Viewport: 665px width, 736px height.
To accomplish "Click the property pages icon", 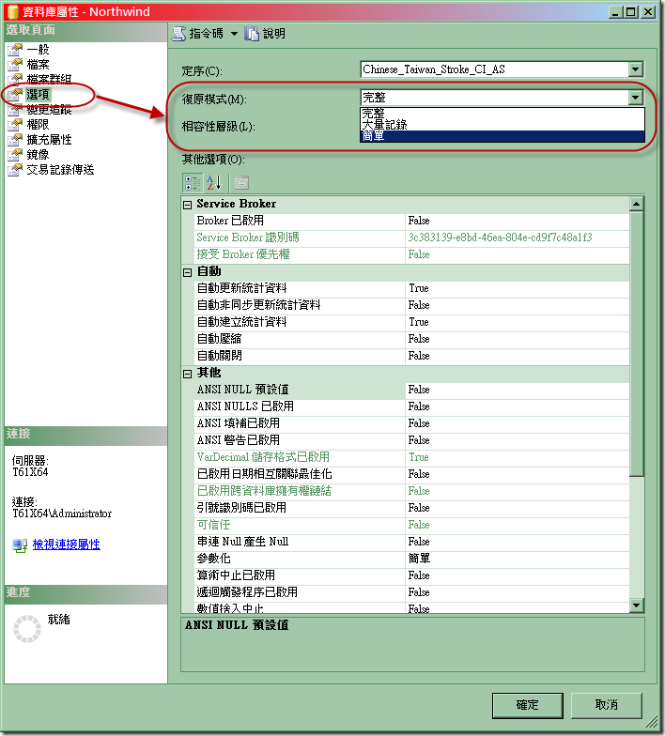I will click(x=240, y=183).
